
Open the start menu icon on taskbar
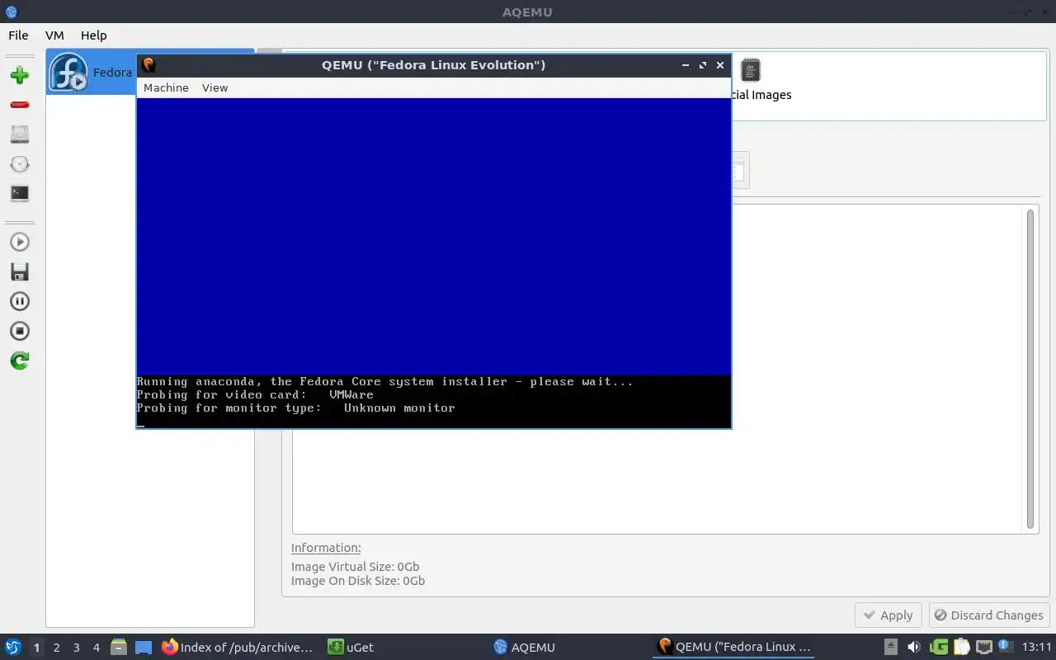[13, 648]
